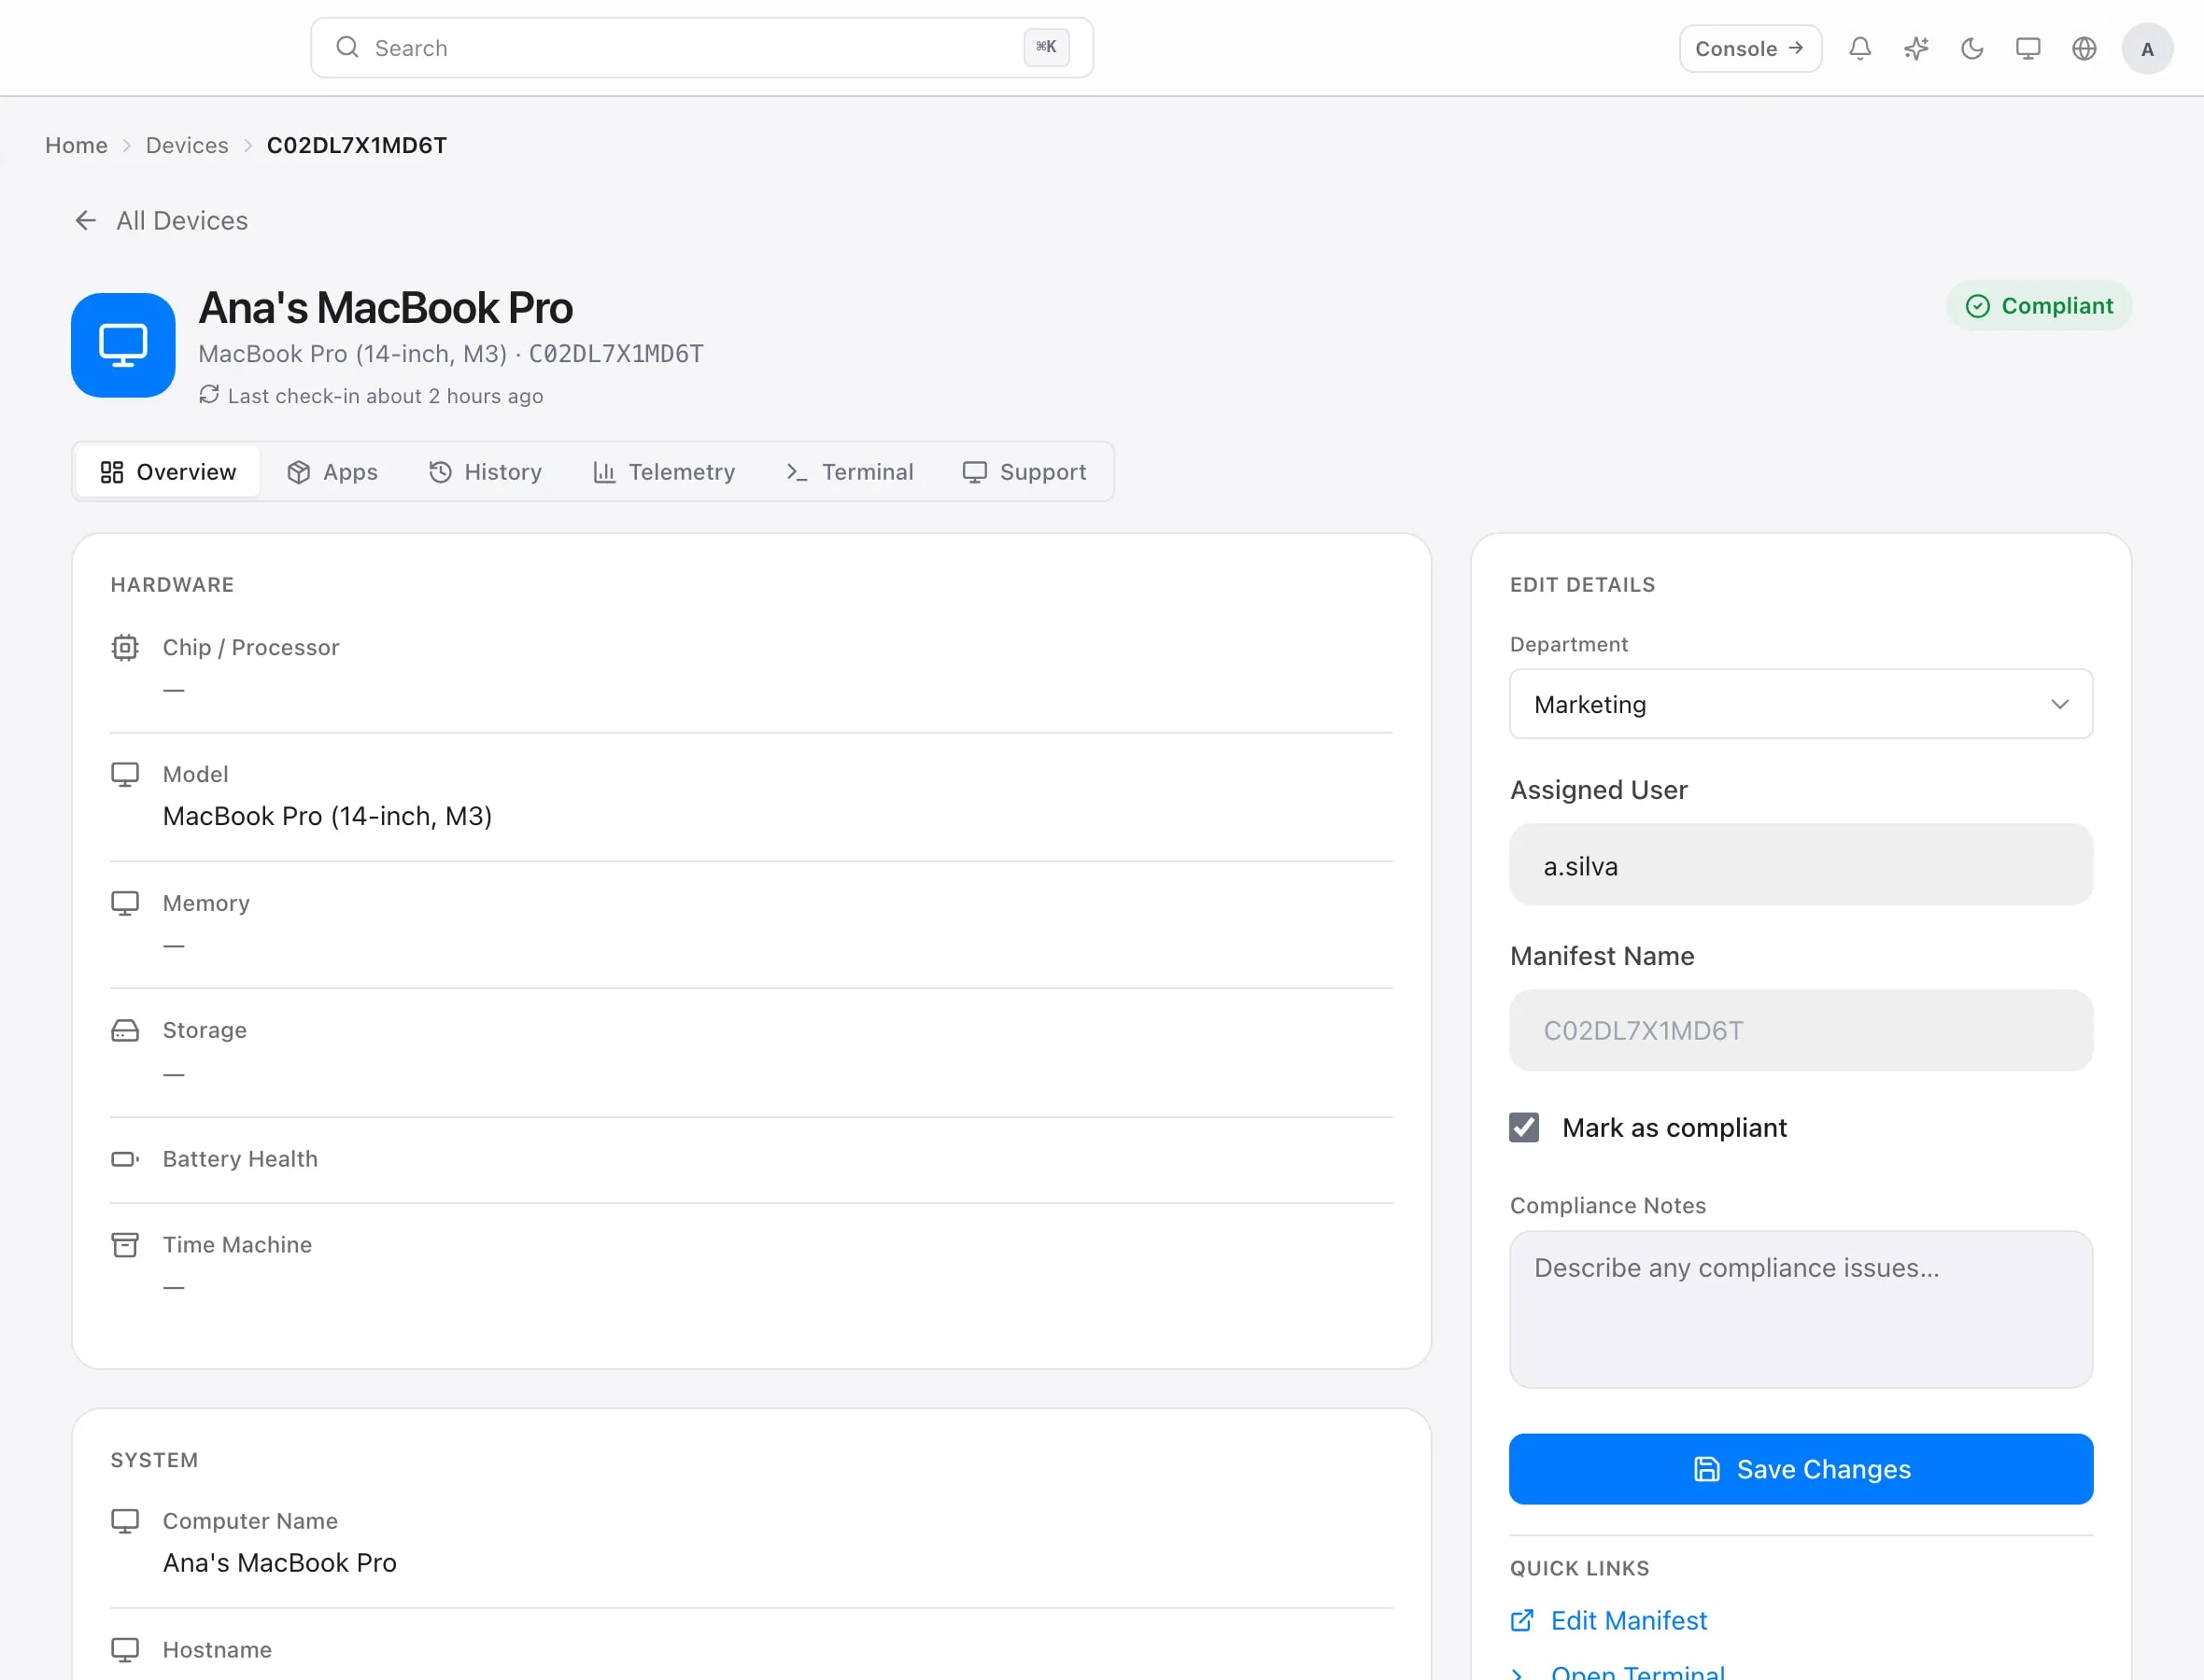Click the Save Changes button
Image resolution: width=2204 pixels, height=1680 pixels.
(x=1801, y=1469)
